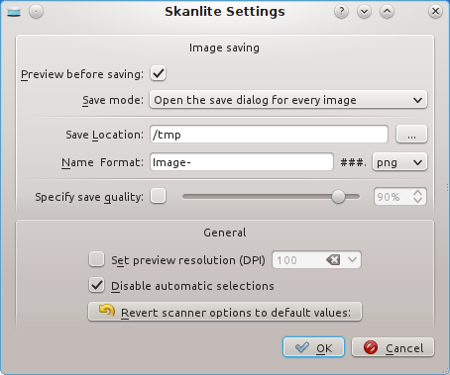Decrease save quality with the down stepper arrow
Viewport: 450px width, 375px height.
[x=417, y=200]
